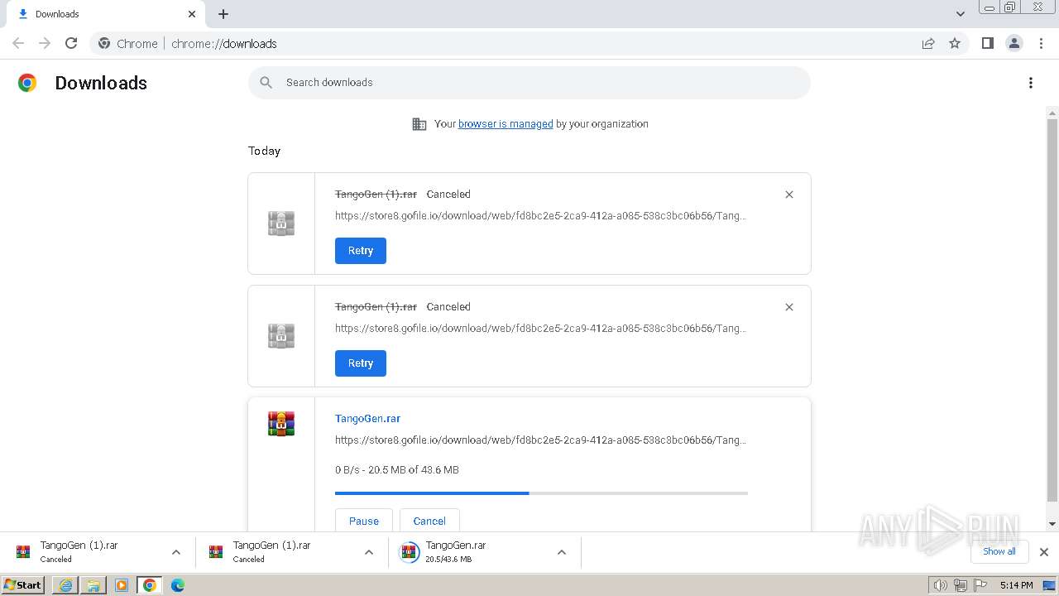
Task: Open Microsoft Edge from the taskbar
Action: 177,585
